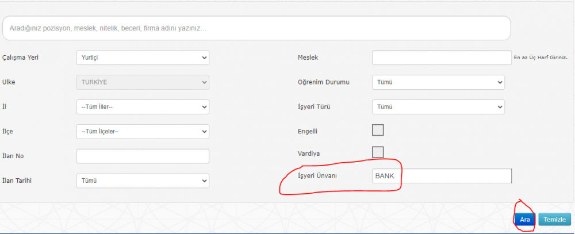
Task: Click the İlan Tarihi label
Action: (x=17, y=181)
